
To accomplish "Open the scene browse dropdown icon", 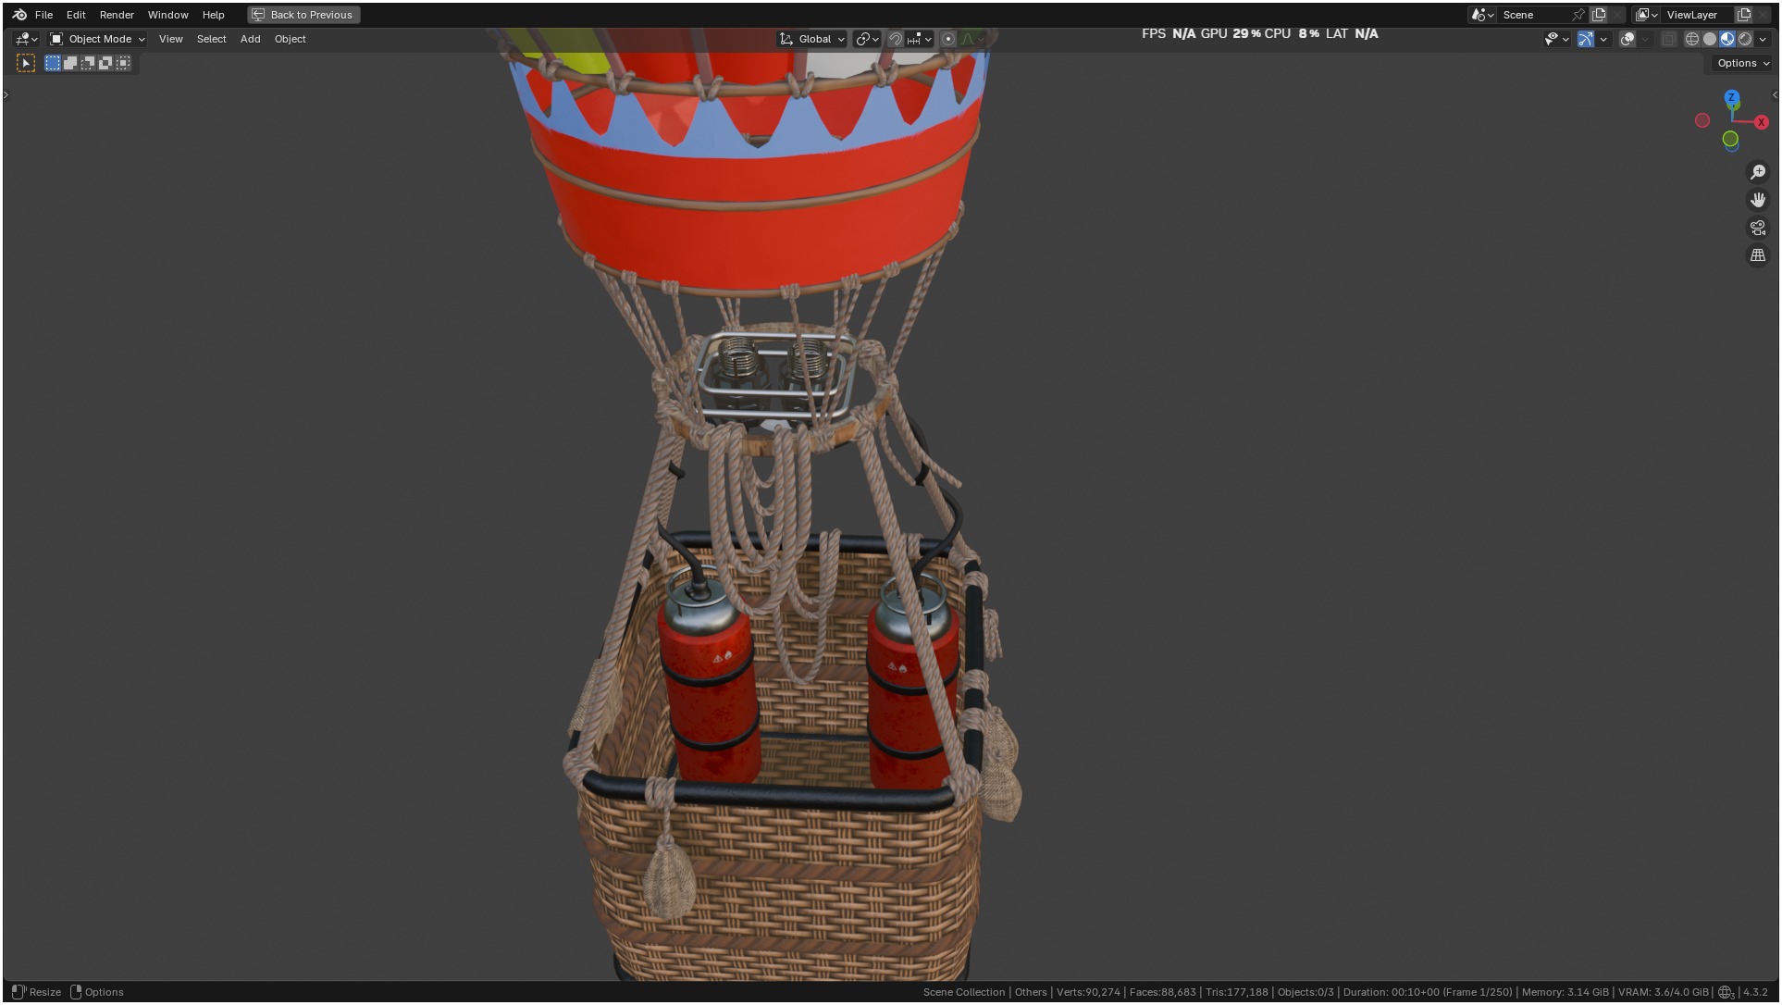I will coord(1483,15).
